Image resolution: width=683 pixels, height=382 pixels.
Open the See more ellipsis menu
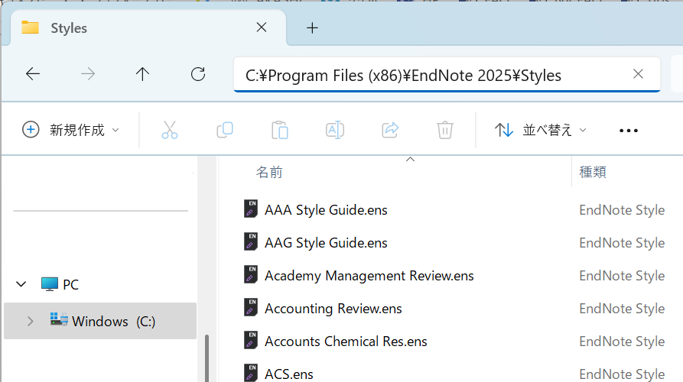point(629,131)
